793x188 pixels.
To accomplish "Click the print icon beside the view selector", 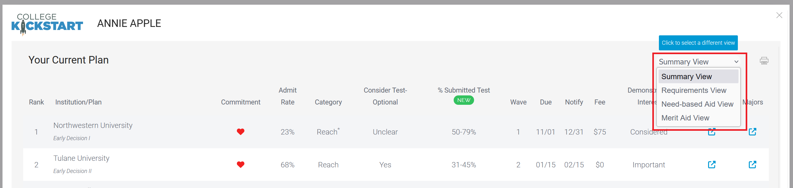I will click(764, 61).
